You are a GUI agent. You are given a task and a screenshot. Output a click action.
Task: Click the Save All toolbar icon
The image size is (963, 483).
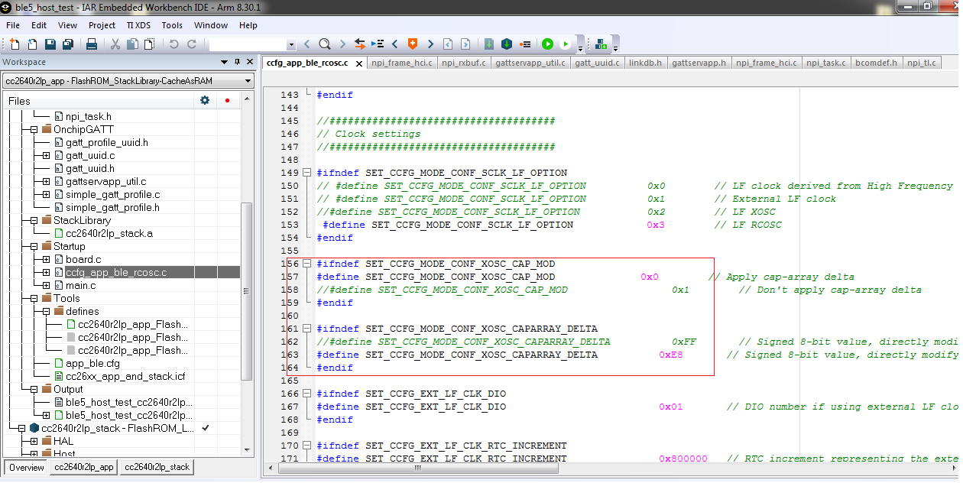(67, 44)
